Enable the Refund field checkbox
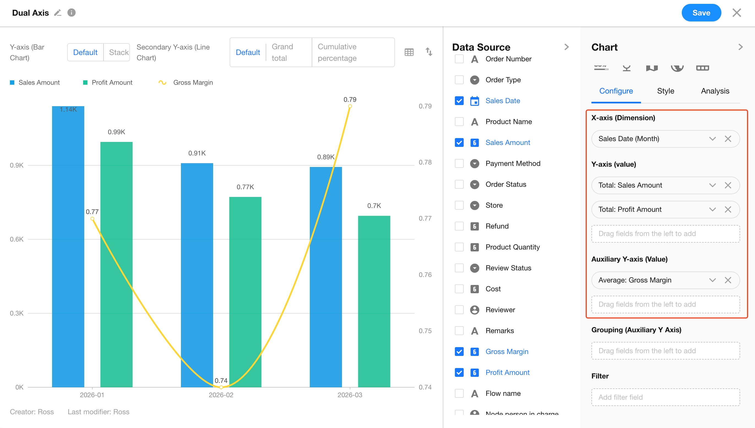Screen dimensions: 755x428 (x=459, y=226)
